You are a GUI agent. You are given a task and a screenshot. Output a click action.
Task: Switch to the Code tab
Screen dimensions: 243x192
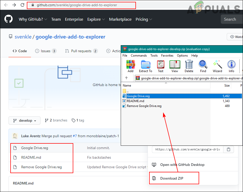[x=20, y=51]
